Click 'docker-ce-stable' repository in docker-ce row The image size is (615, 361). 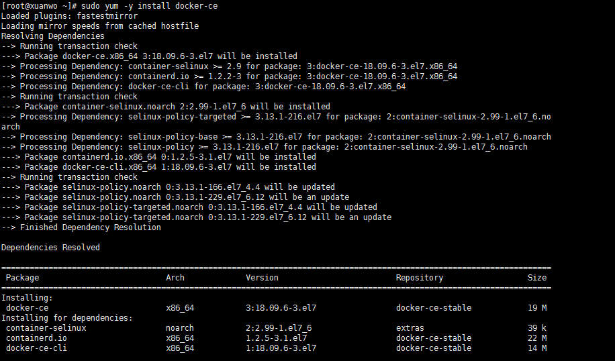click(x=434, y=308)
